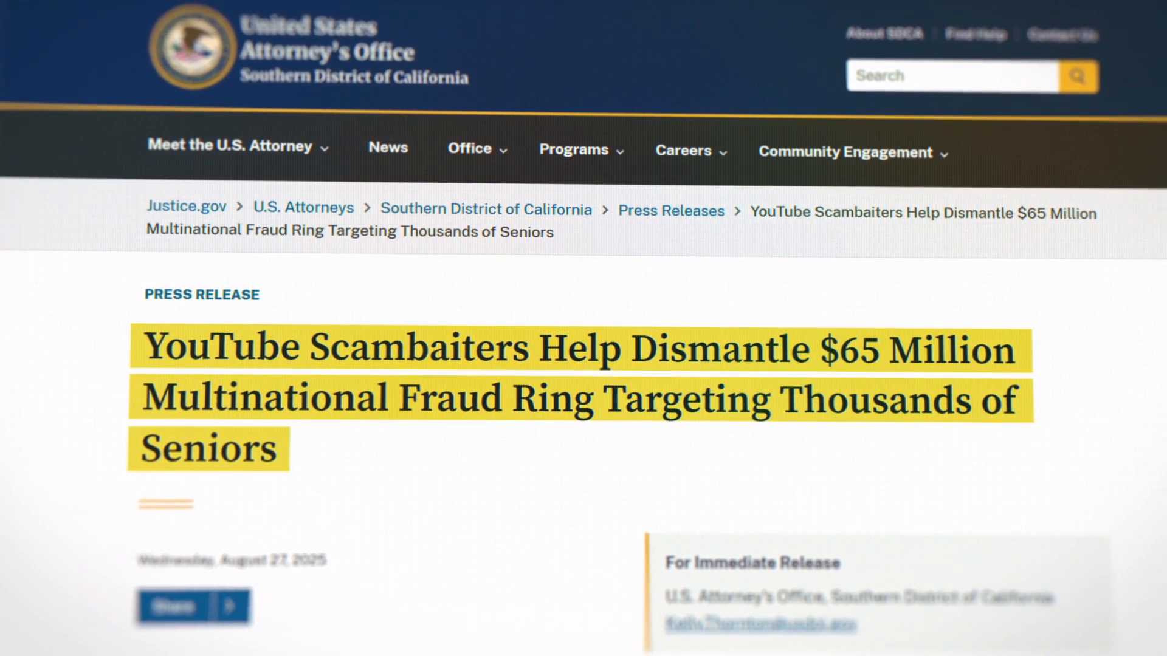
Task: Click the Find Help header link
Action: click(976, 35)
